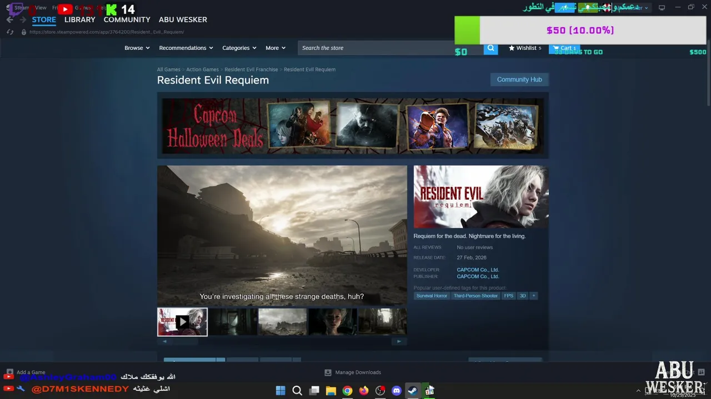
Task: Open the View menu
Action: (x=41, y=8)
